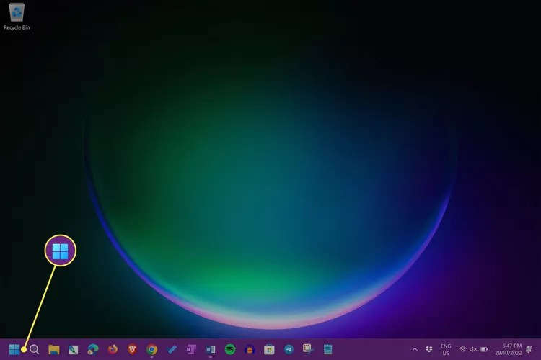Switch to Google Chrome on the taskbar
Viewport: 541px width, 360px height.
tap(151, 349)
